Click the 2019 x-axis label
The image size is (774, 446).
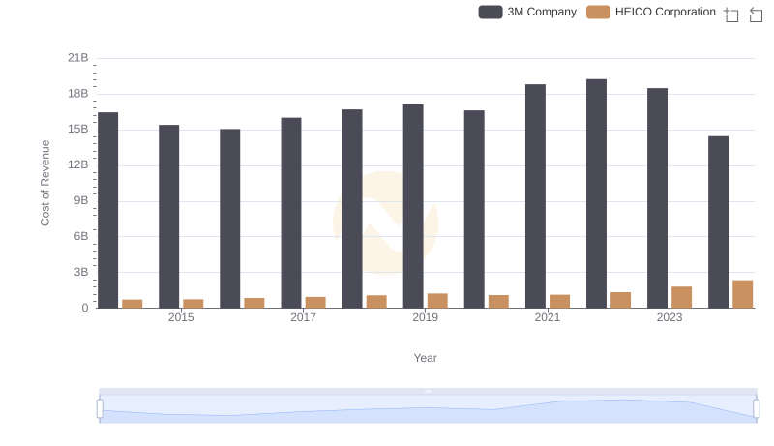[425, 317]
